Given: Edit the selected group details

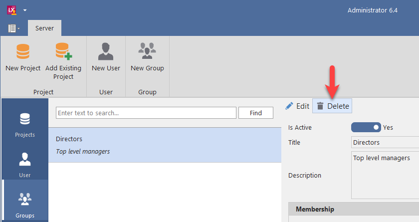Looking at the screenshot, I should click(297, 106).
